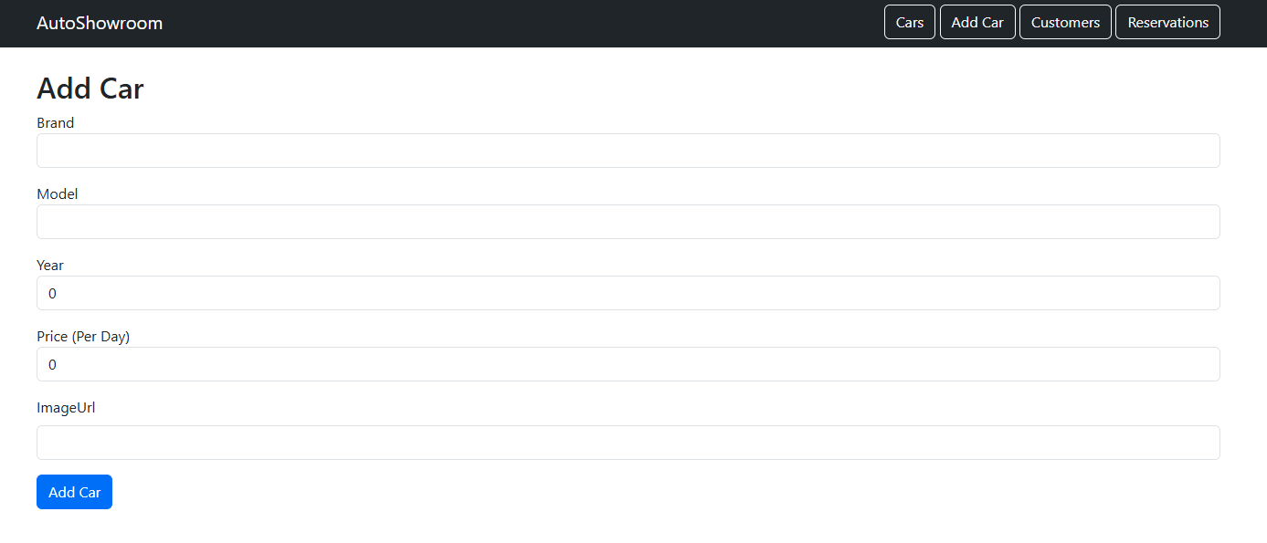Select the Year number field
Viewport: 1267px width, 543px height.
(x=628, y=293)
